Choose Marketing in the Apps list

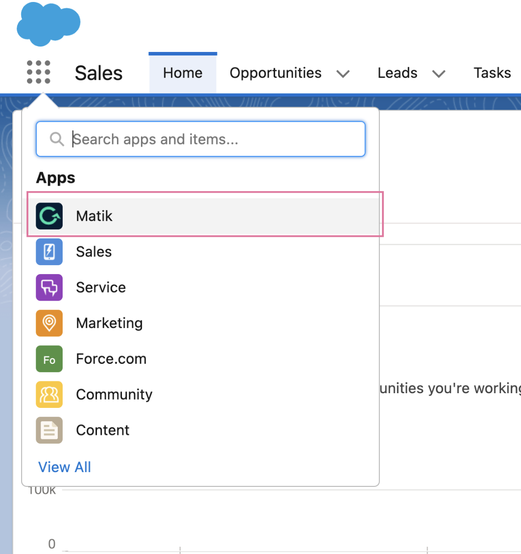(x=201, y=323)
